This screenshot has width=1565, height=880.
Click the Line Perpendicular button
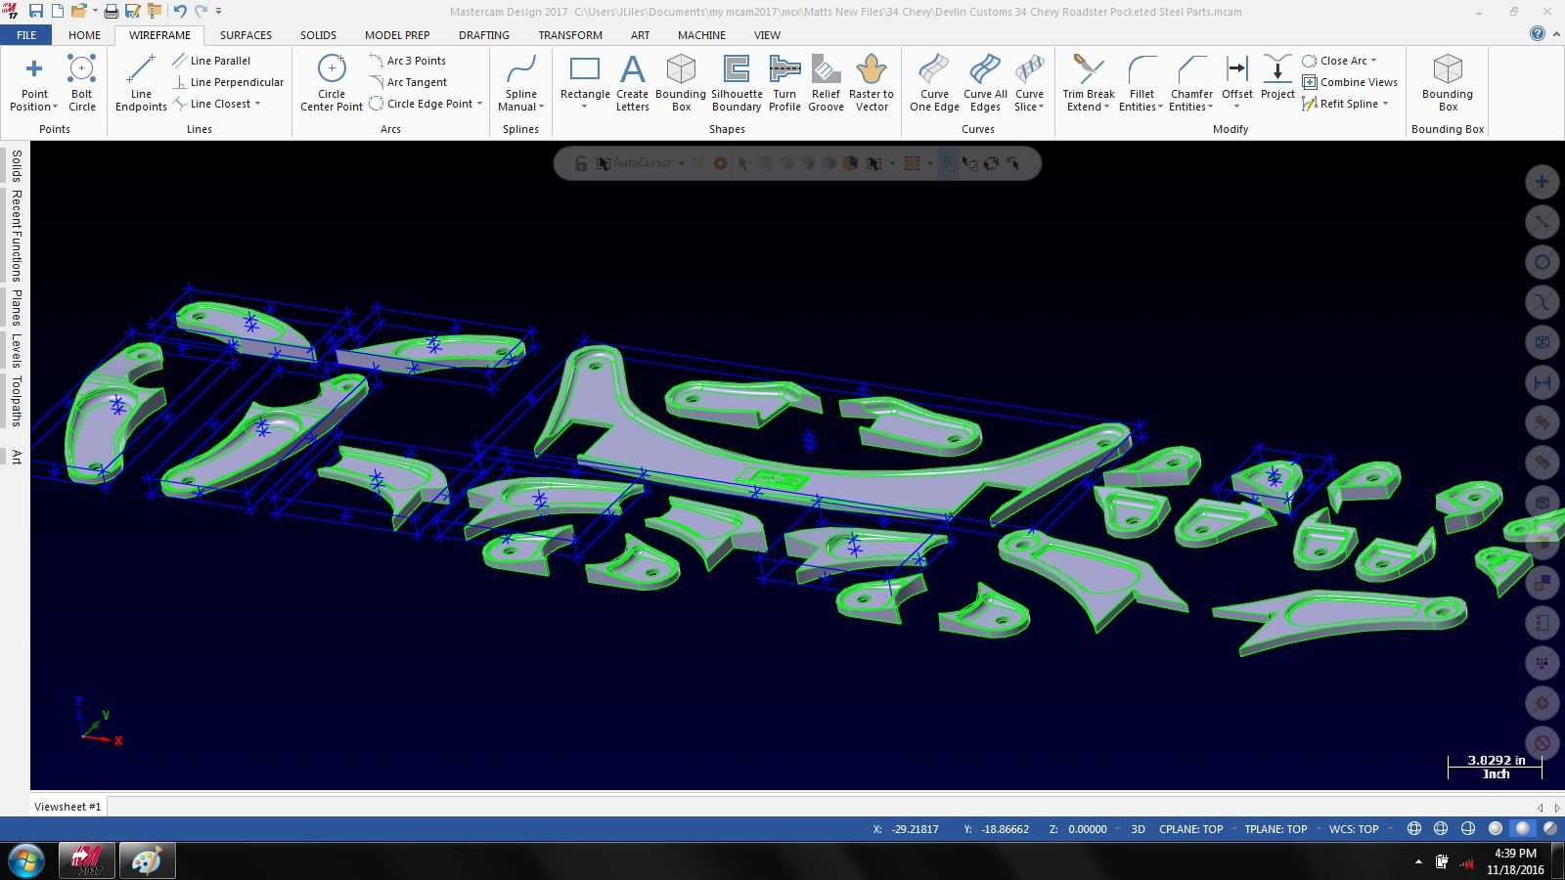point(229,82)
